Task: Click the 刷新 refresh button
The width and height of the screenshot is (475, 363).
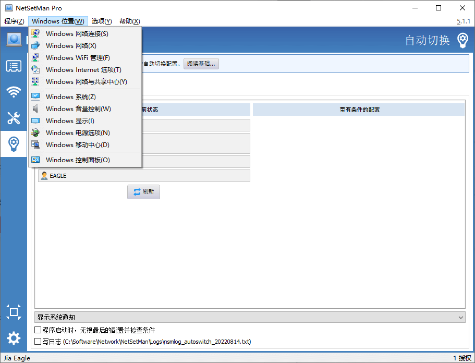Action: point(143,192)
